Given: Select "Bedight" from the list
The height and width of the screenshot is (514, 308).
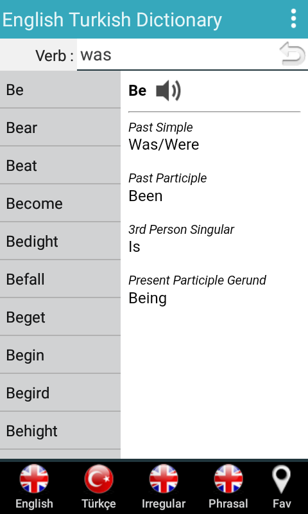Looking at the screenshot, I should point(60,241).
